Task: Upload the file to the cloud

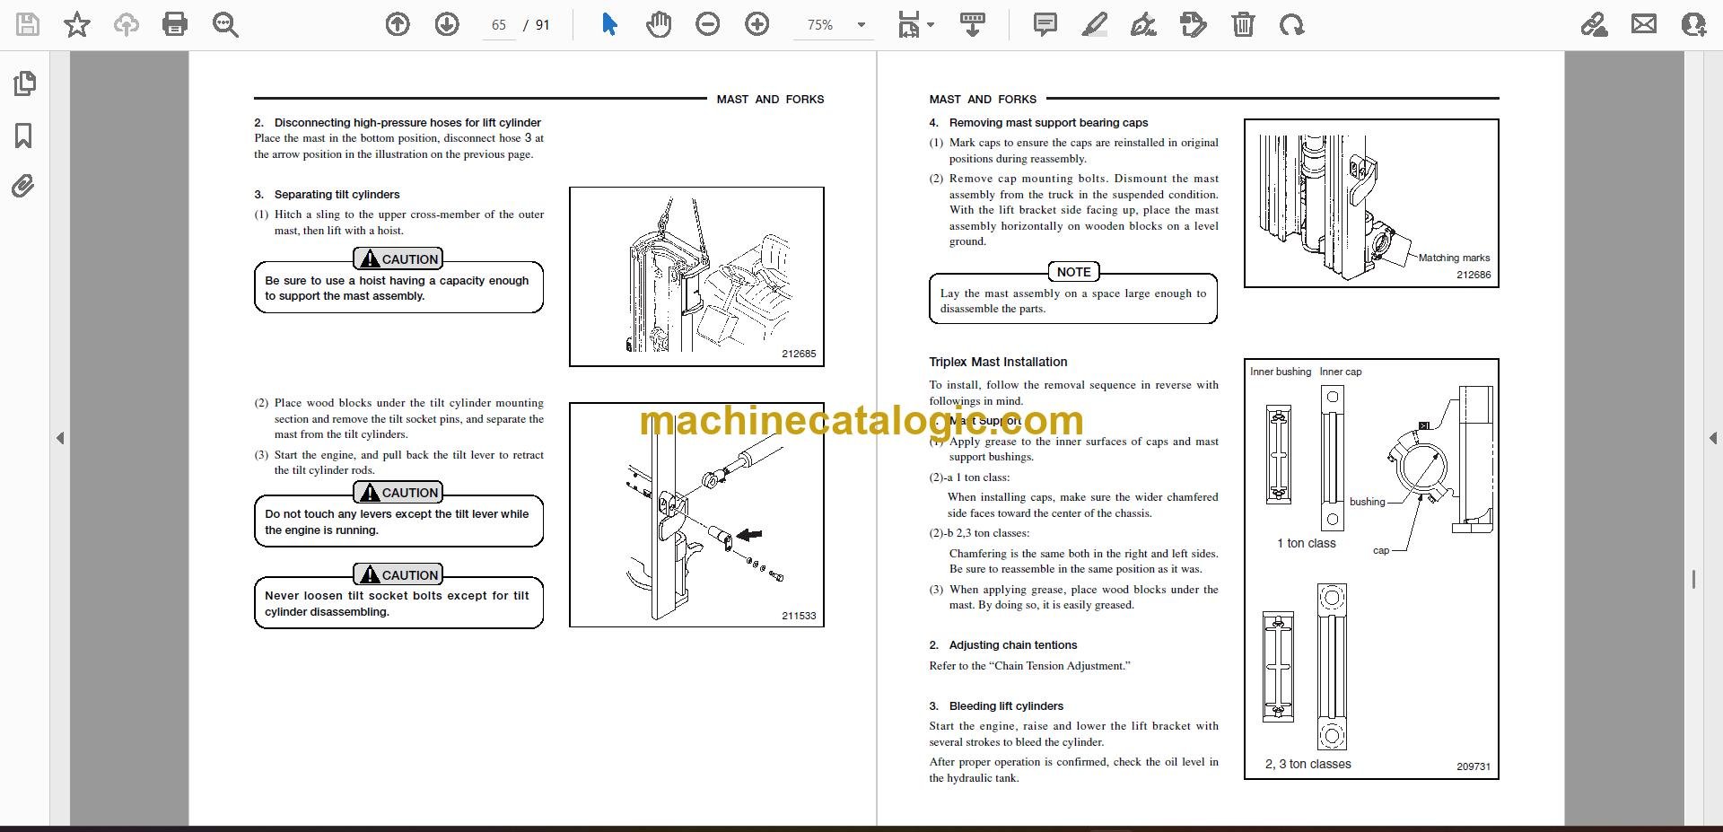Action: [x=126, y=25]
